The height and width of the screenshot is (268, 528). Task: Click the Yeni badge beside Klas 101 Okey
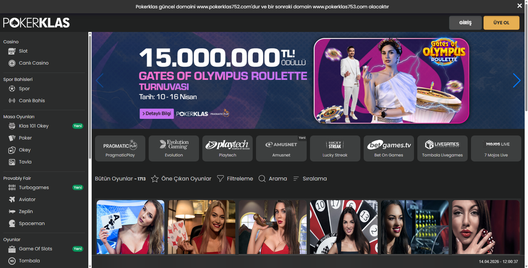[x=78, y=126]
